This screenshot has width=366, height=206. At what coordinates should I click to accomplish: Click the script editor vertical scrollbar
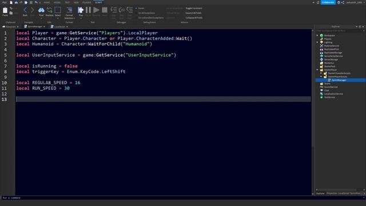click(313, 89)
